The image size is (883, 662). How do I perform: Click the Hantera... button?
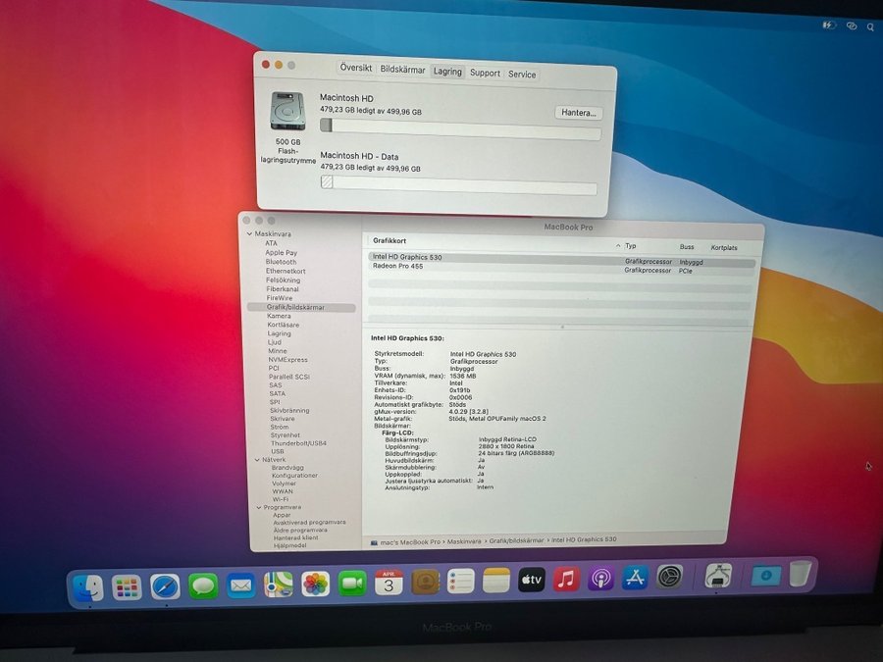[x=578, y=113]
